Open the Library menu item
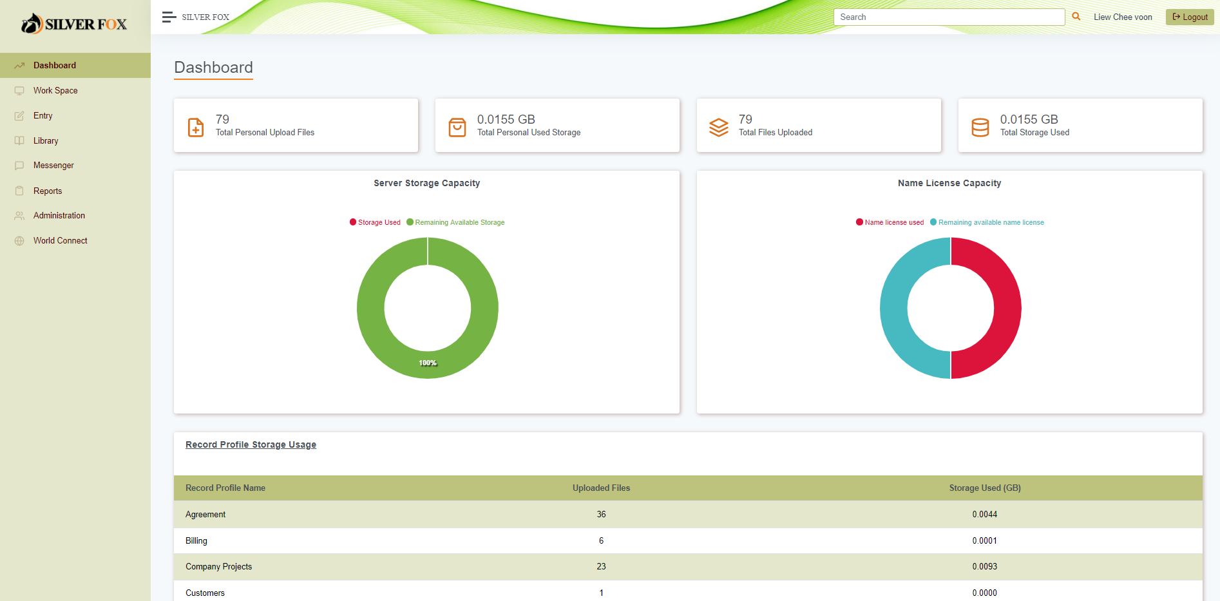Image resolution: width=1220 pixels, height=601 pixels. 75,141
